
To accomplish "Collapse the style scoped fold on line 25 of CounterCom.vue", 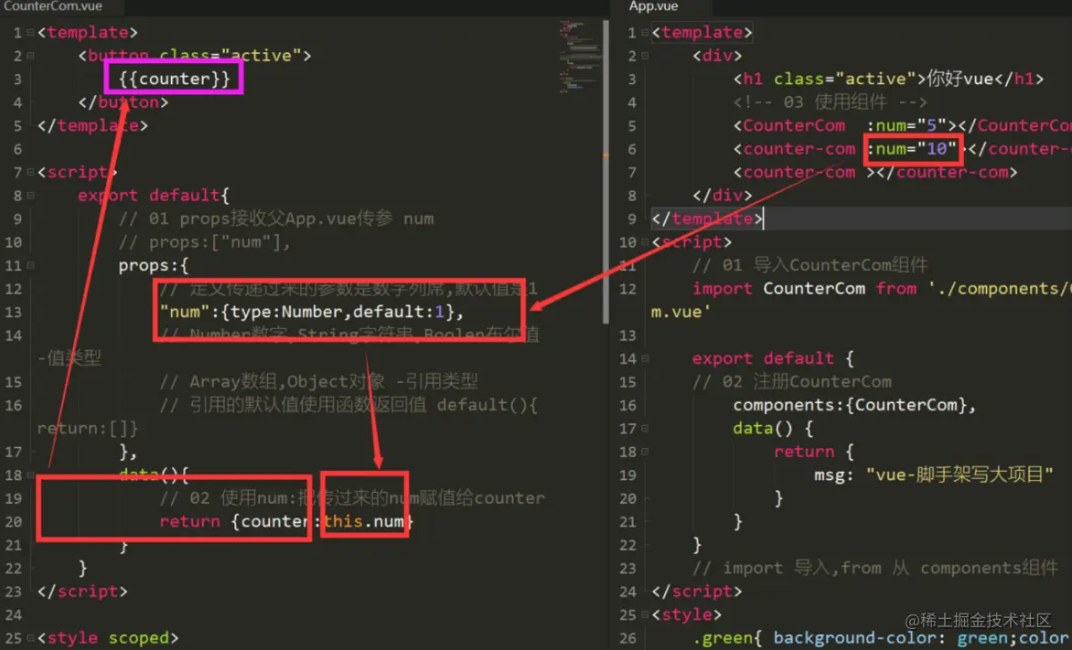I will (x=30, y=638).
